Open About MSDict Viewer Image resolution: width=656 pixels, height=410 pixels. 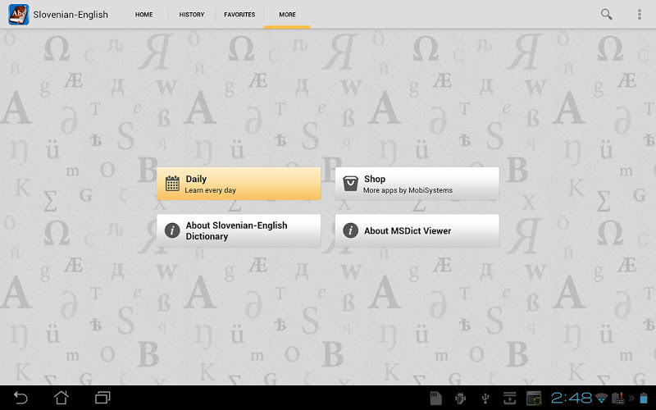417,230
